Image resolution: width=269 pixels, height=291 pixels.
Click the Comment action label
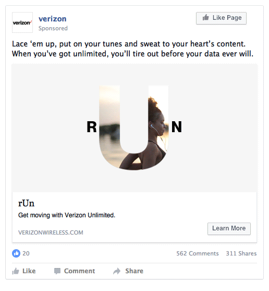click(79, 271)
